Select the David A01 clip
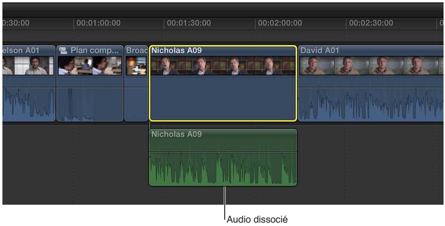445x226 pixels. [370, 83]
